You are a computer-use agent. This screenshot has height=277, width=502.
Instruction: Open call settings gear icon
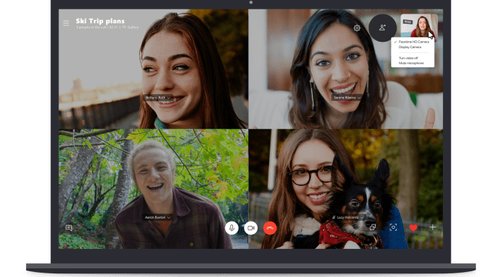click(356, 28)
